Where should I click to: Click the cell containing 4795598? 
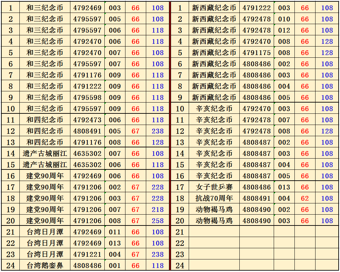(87, 97)
